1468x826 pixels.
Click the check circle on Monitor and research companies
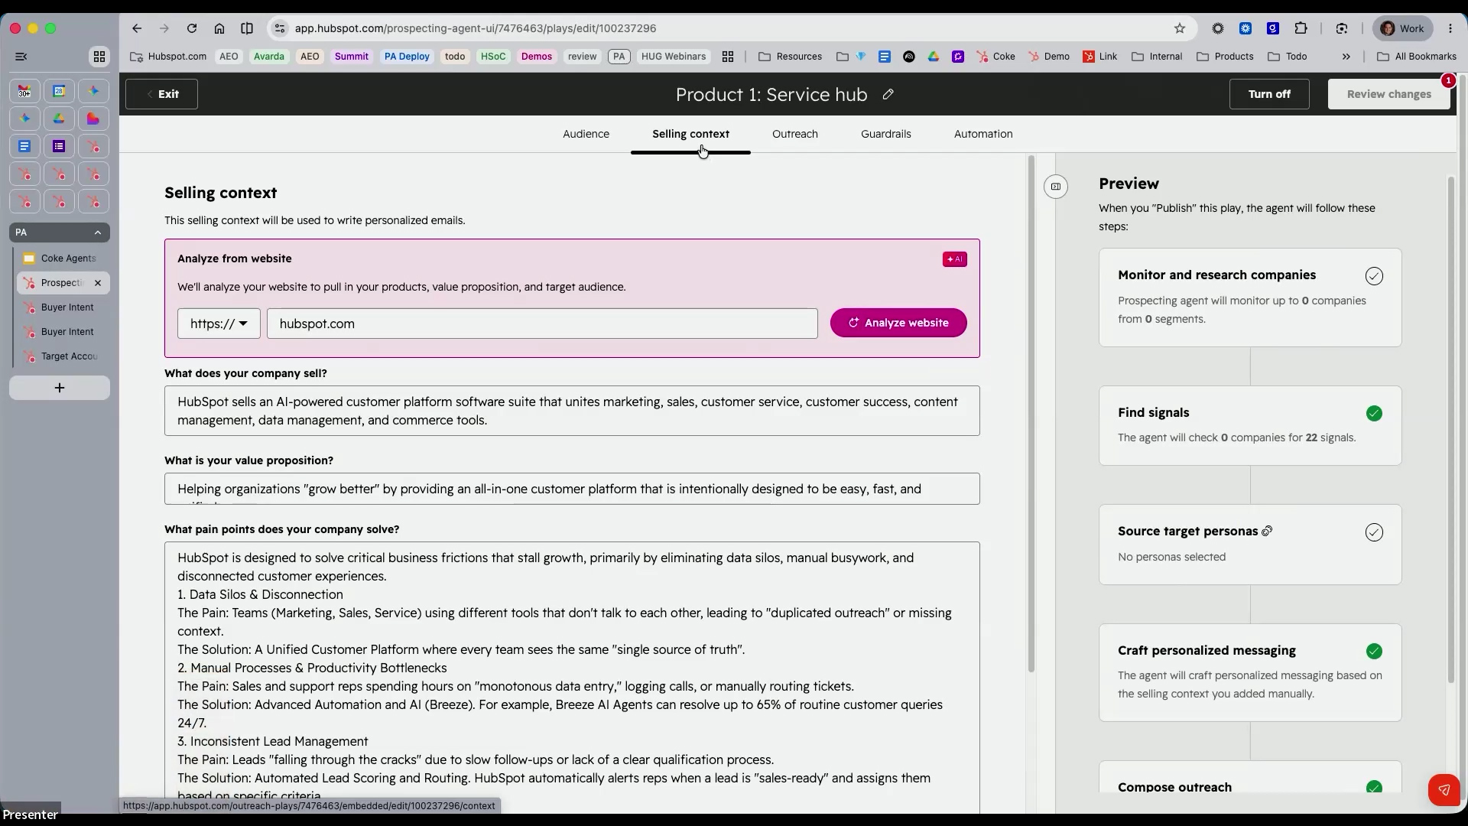1374,276
